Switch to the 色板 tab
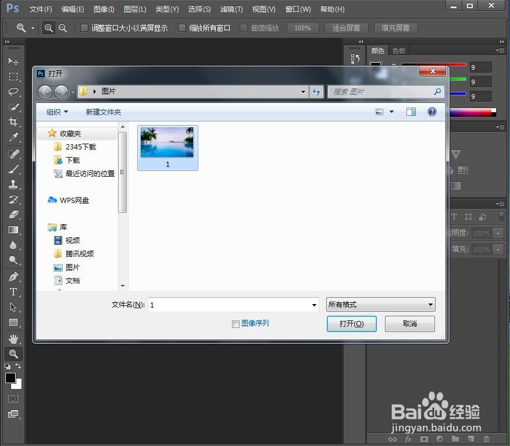Image resolution: width=510 pixels, height=446 pixels. coord(399,51)
